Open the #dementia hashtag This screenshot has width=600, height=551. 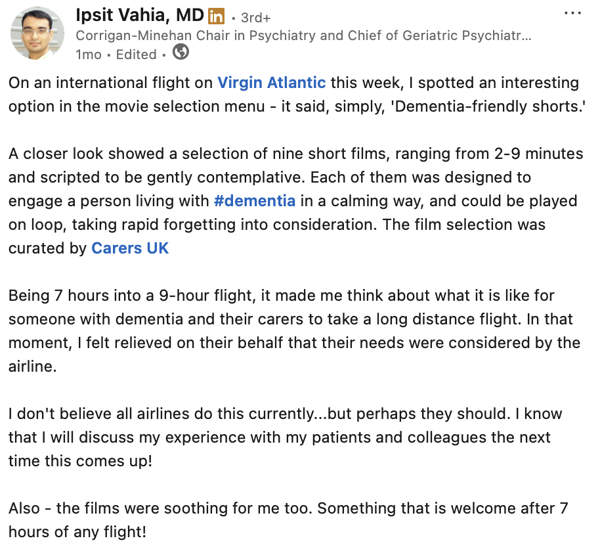(255, 201)
